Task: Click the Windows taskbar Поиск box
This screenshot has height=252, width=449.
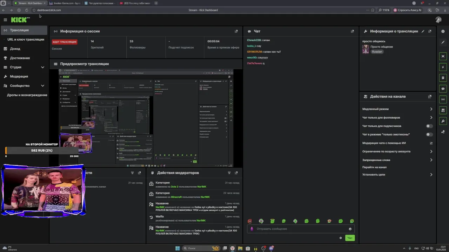Action: pos(200,248)
